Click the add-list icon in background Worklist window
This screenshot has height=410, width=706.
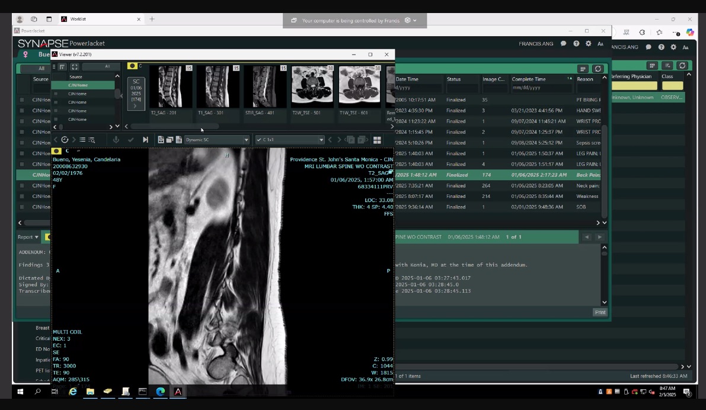[x=667, y=66]
